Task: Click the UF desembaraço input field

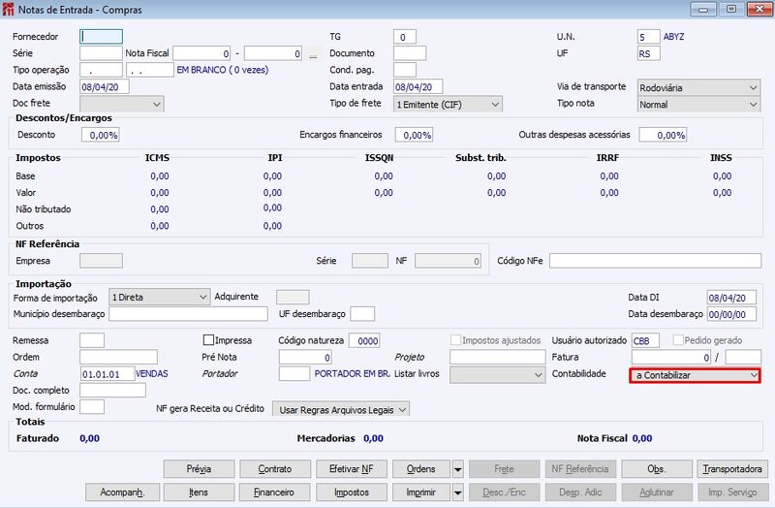Action: (x=362, y=313)
